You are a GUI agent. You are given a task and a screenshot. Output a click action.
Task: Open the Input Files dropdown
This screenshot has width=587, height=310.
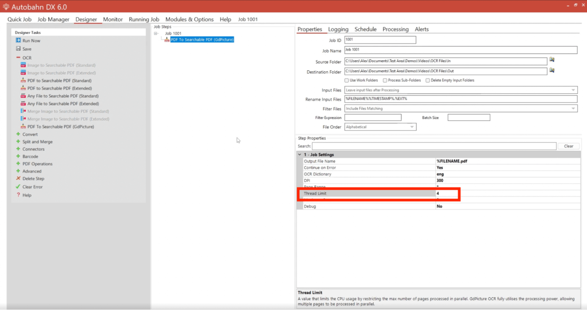click(x=574, y=90)
